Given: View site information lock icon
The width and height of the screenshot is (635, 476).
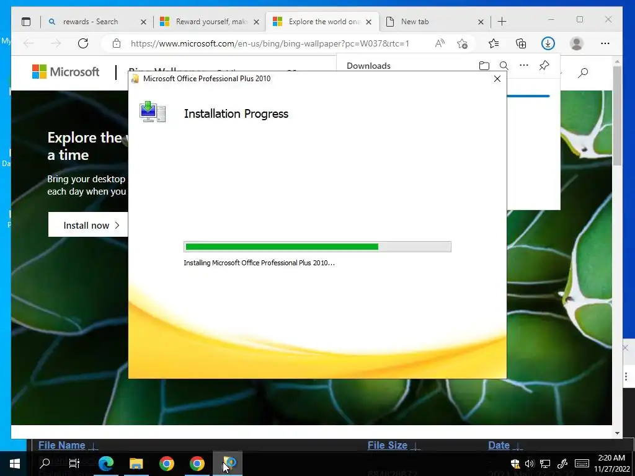Looking at the screenshot, I should coord(117,43).
